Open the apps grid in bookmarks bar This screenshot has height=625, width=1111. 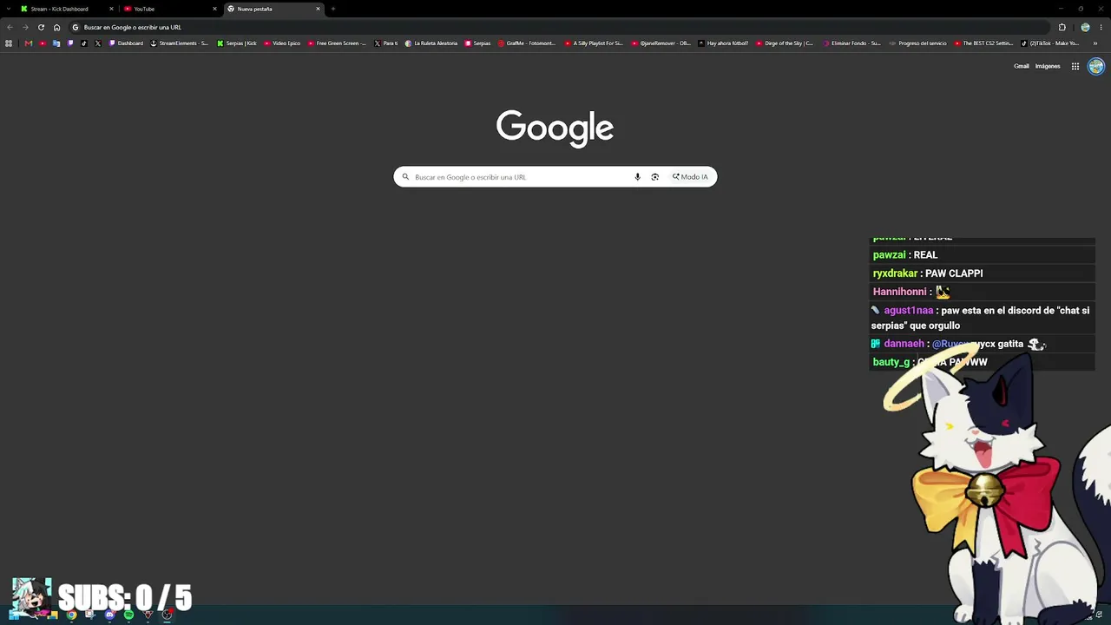tap(9, 43)
